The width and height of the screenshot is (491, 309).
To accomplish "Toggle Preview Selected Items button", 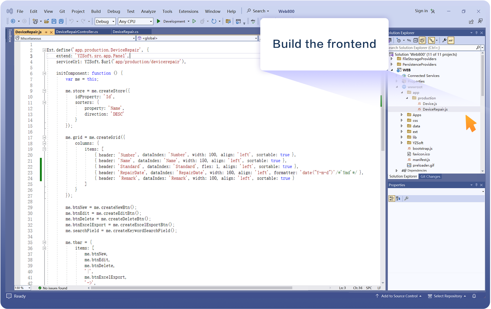I will [451, 40].
